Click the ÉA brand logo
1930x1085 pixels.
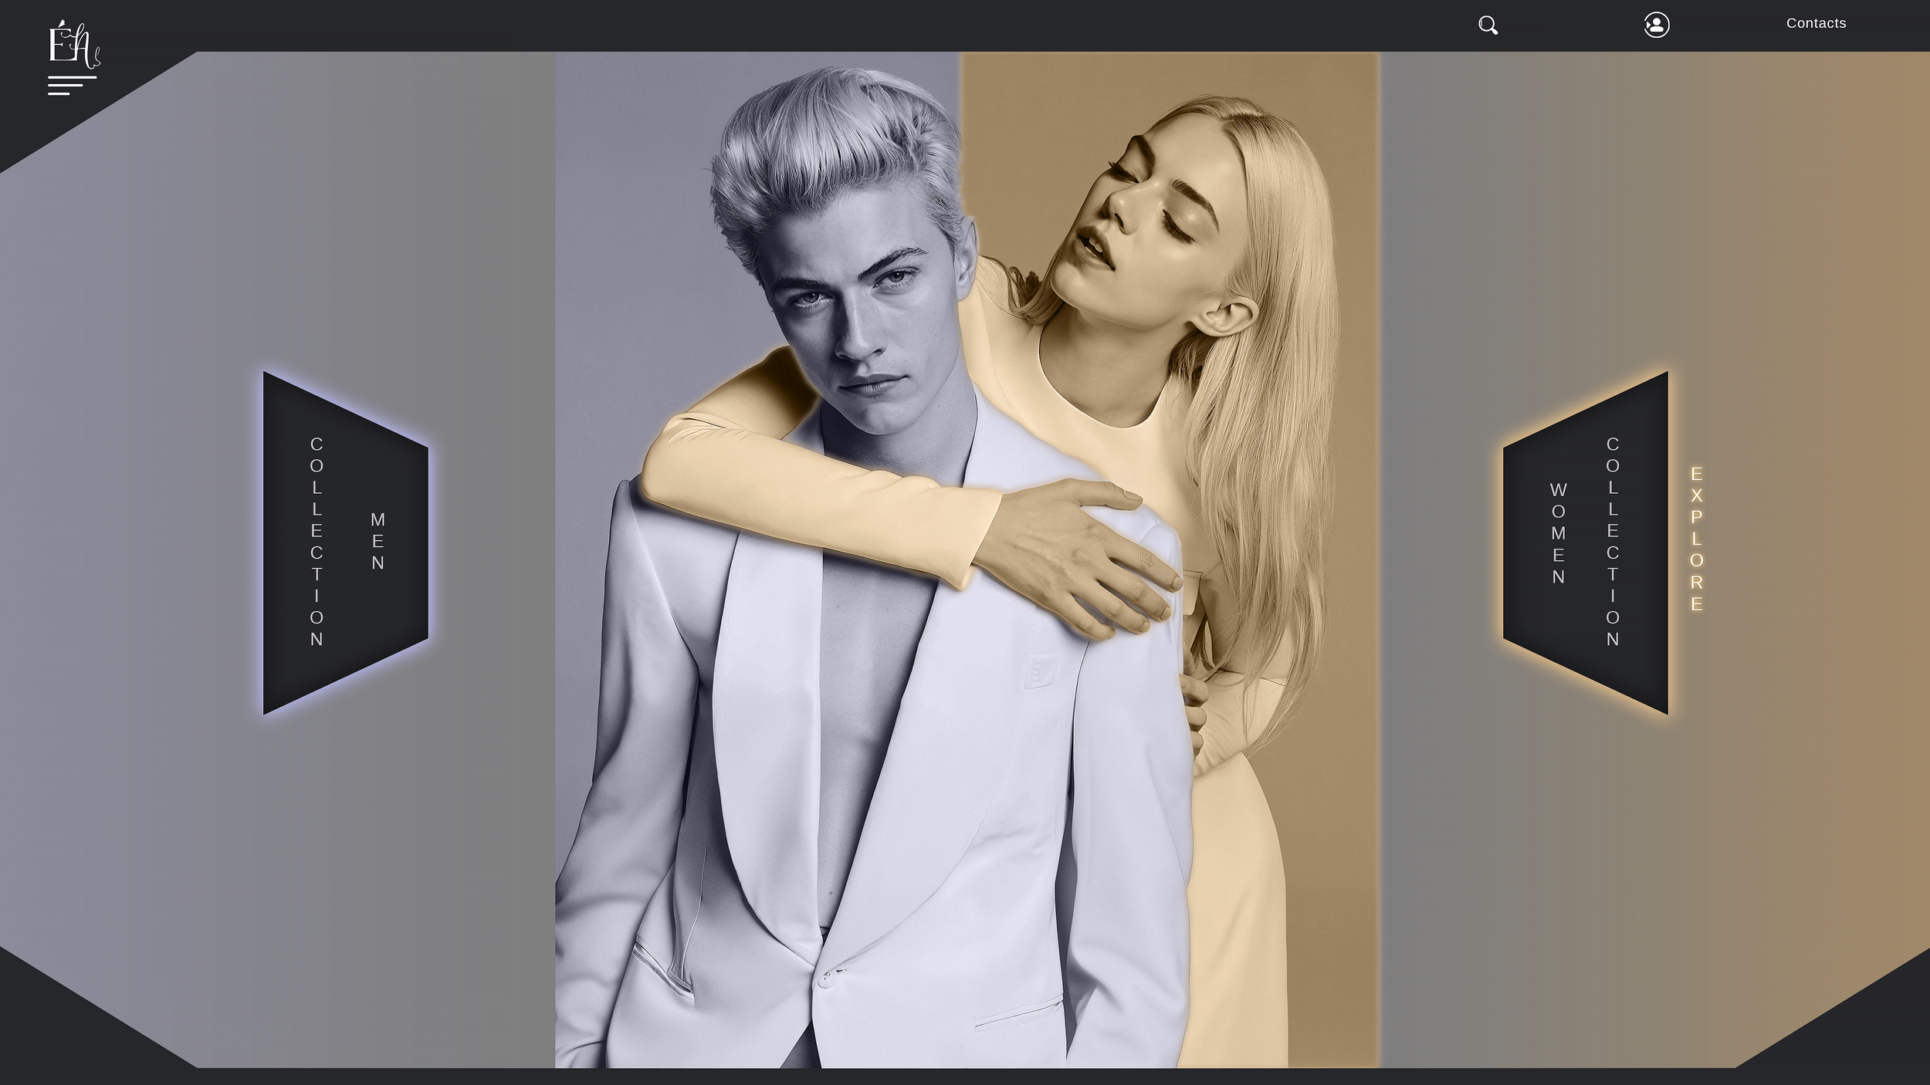click(73, 44)
